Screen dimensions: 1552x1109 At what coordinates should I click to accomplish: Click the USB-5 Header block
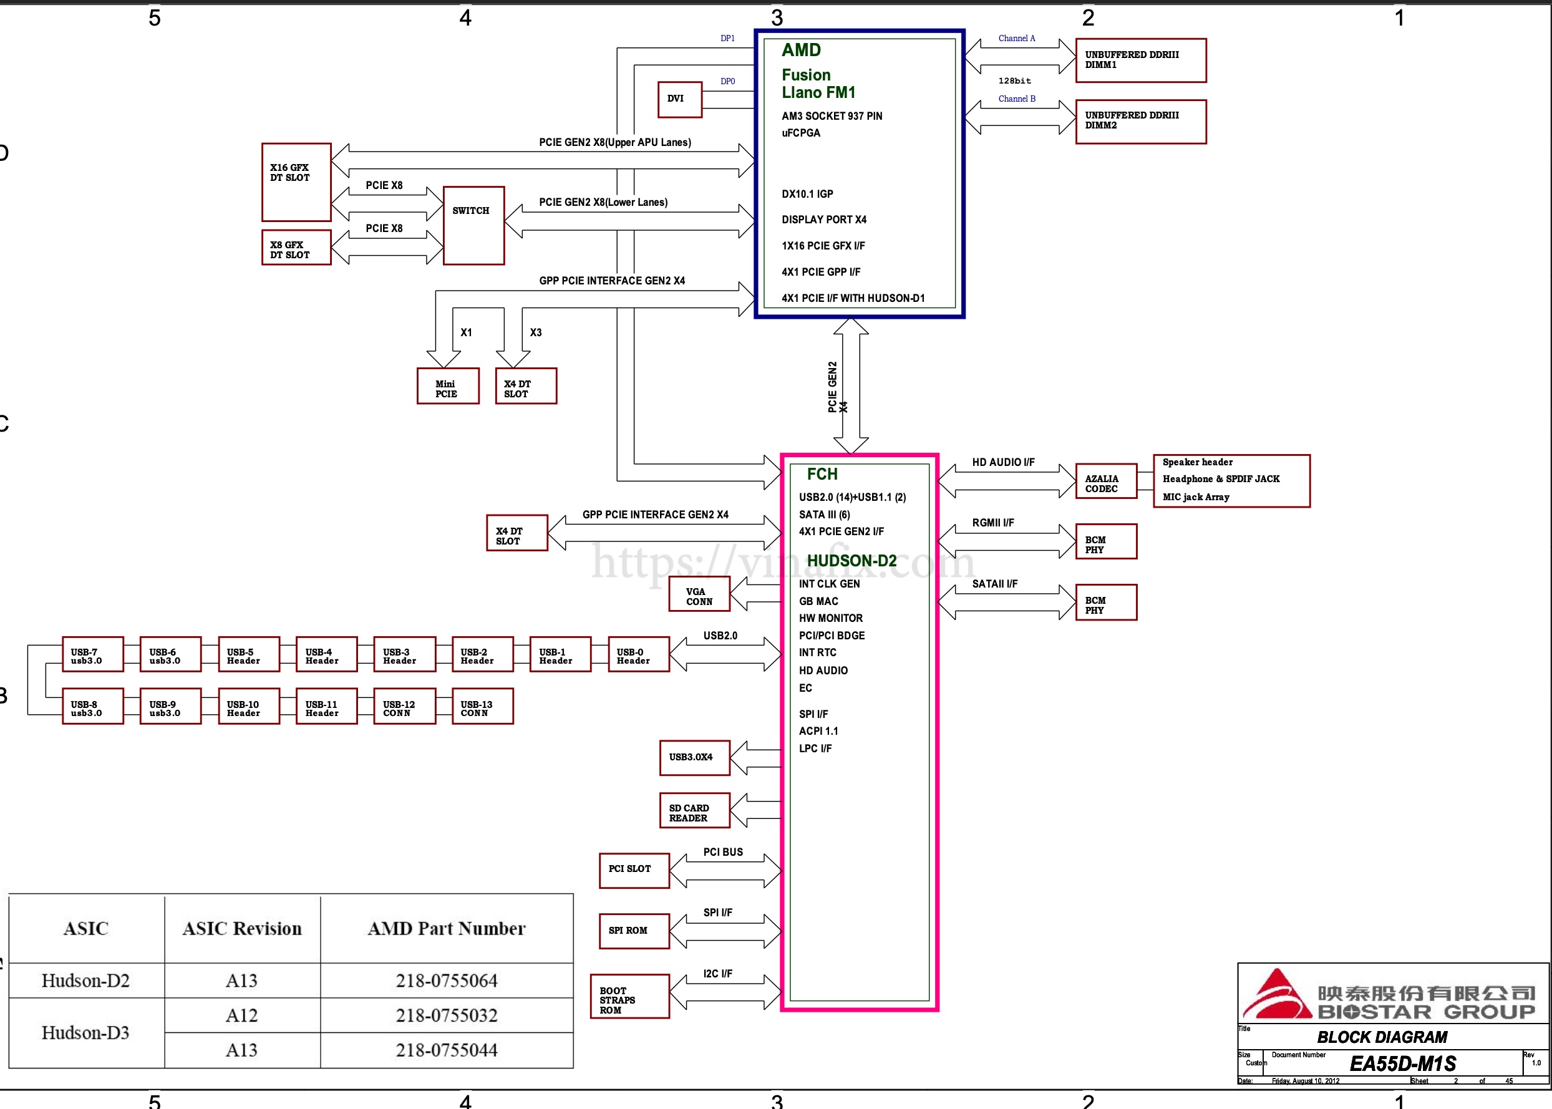[250, 654]
